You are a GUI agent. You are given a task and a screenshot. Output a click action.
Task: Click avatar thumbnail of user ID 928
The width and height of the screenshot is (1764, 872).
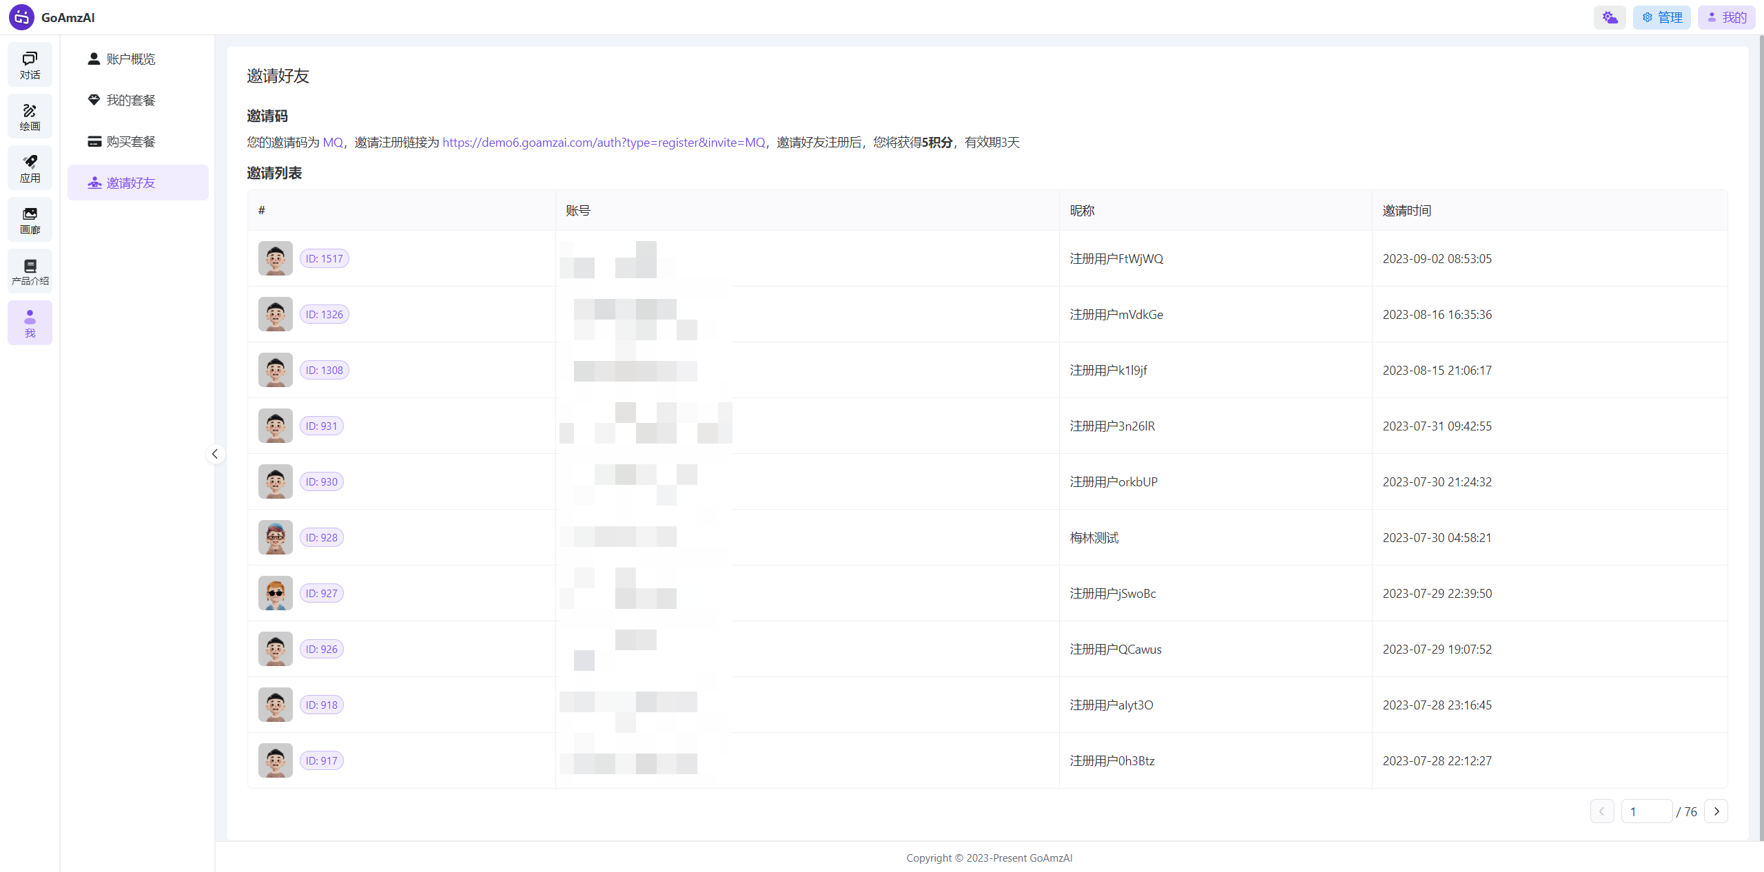click(276, 537)
